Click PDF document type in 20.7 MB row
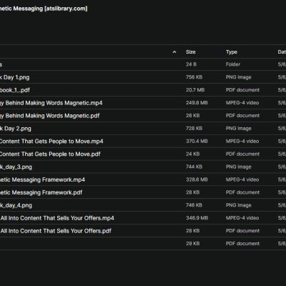286x286 pixels. pyautogui.click(x=242, y=90)
